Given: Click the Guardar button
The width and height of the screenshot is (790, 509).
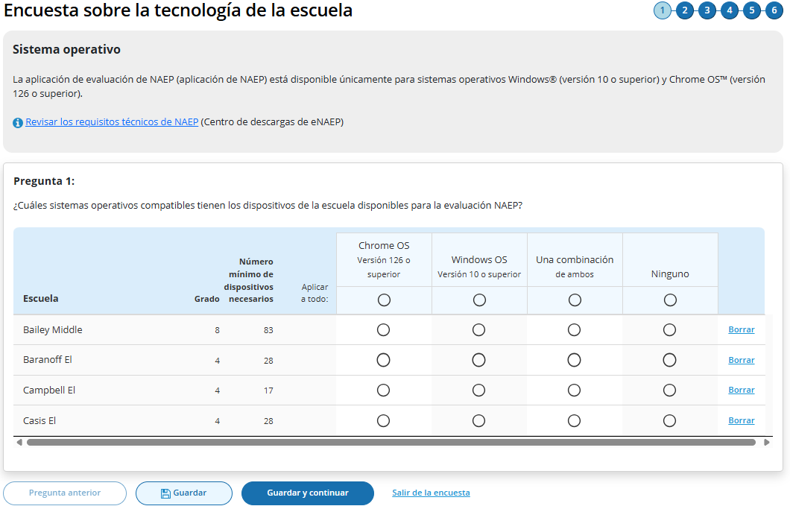Looking at the screenshot, I should point(183,493).
